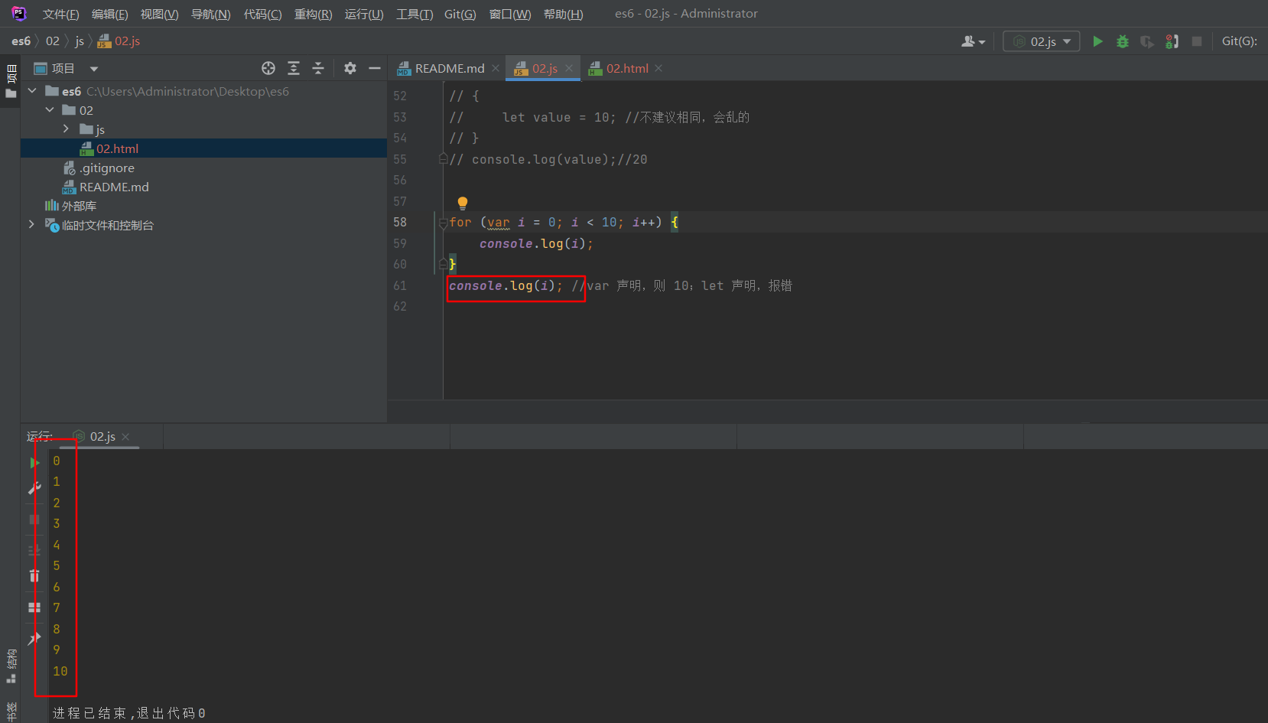Select the 外部库 external libraries node
This screenshot has width=1268, height=723.
[x=79, y=206]
